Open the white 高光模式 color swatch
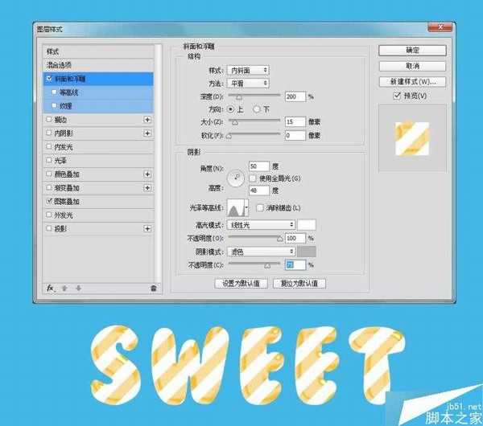483x426 pixels. pos(307,225)
